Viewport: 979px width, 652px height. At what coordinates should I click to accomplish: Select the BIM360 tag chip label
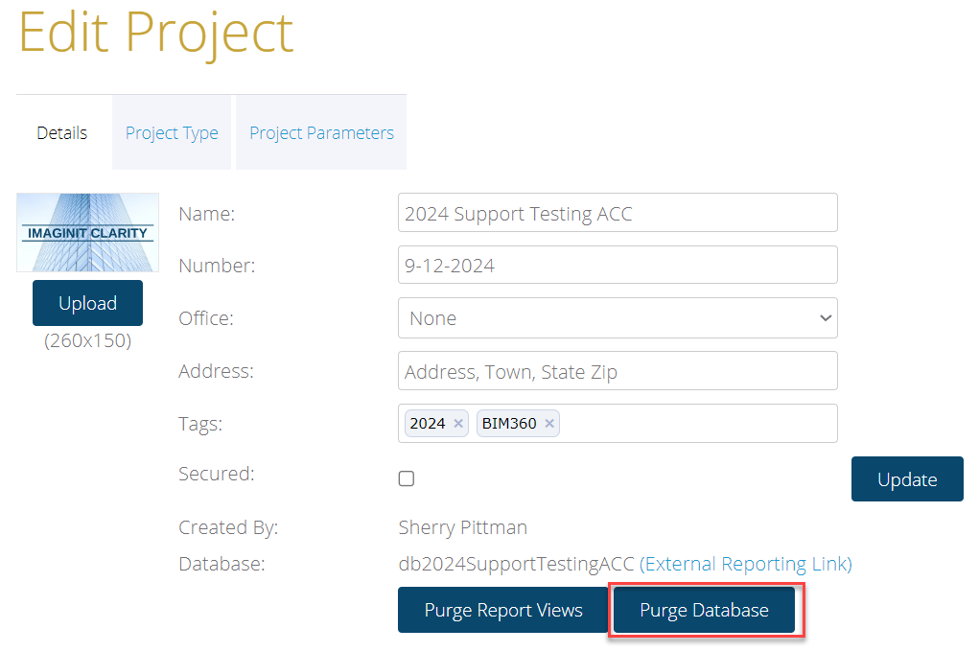pos(509,424)
